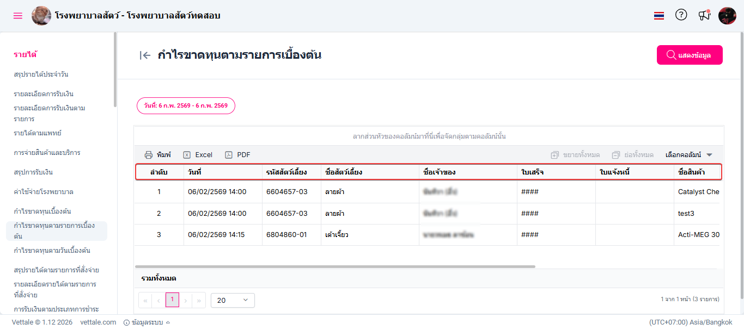This screenshot has width=744, height=330.
Task: Select กำไรขาดทุนตามรายการเบื้องต้น sidebar item
Action: pos(57,231)
